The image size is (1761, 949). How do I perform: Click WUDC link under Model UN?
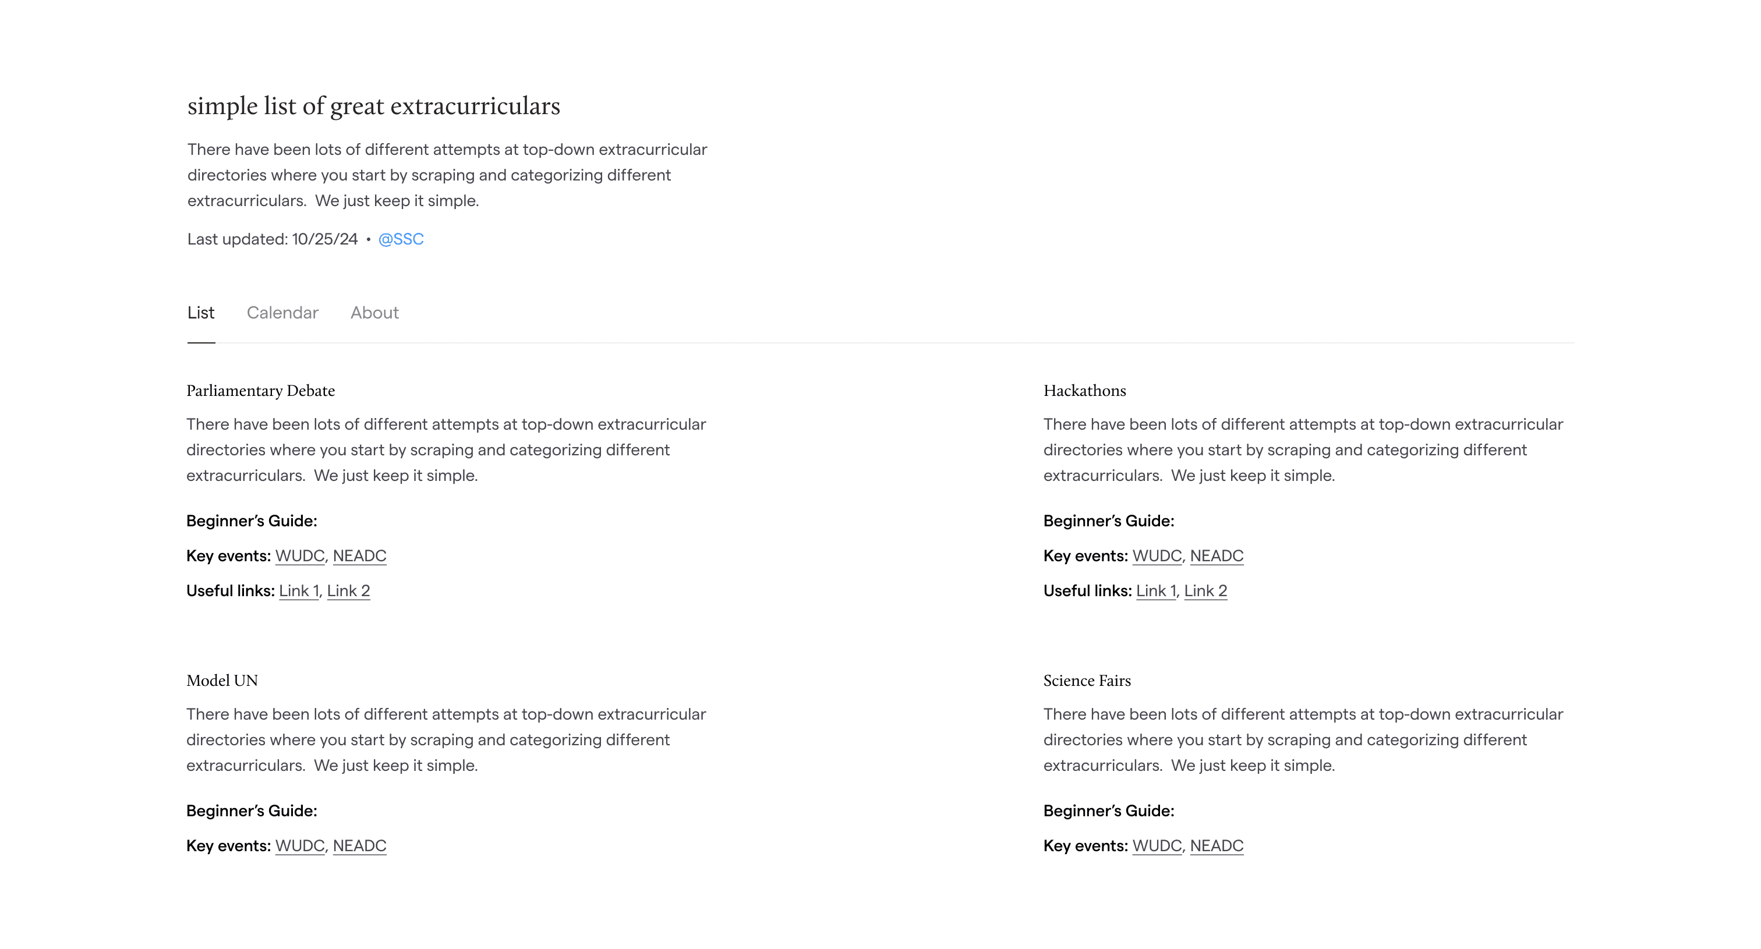click(299, 845)
